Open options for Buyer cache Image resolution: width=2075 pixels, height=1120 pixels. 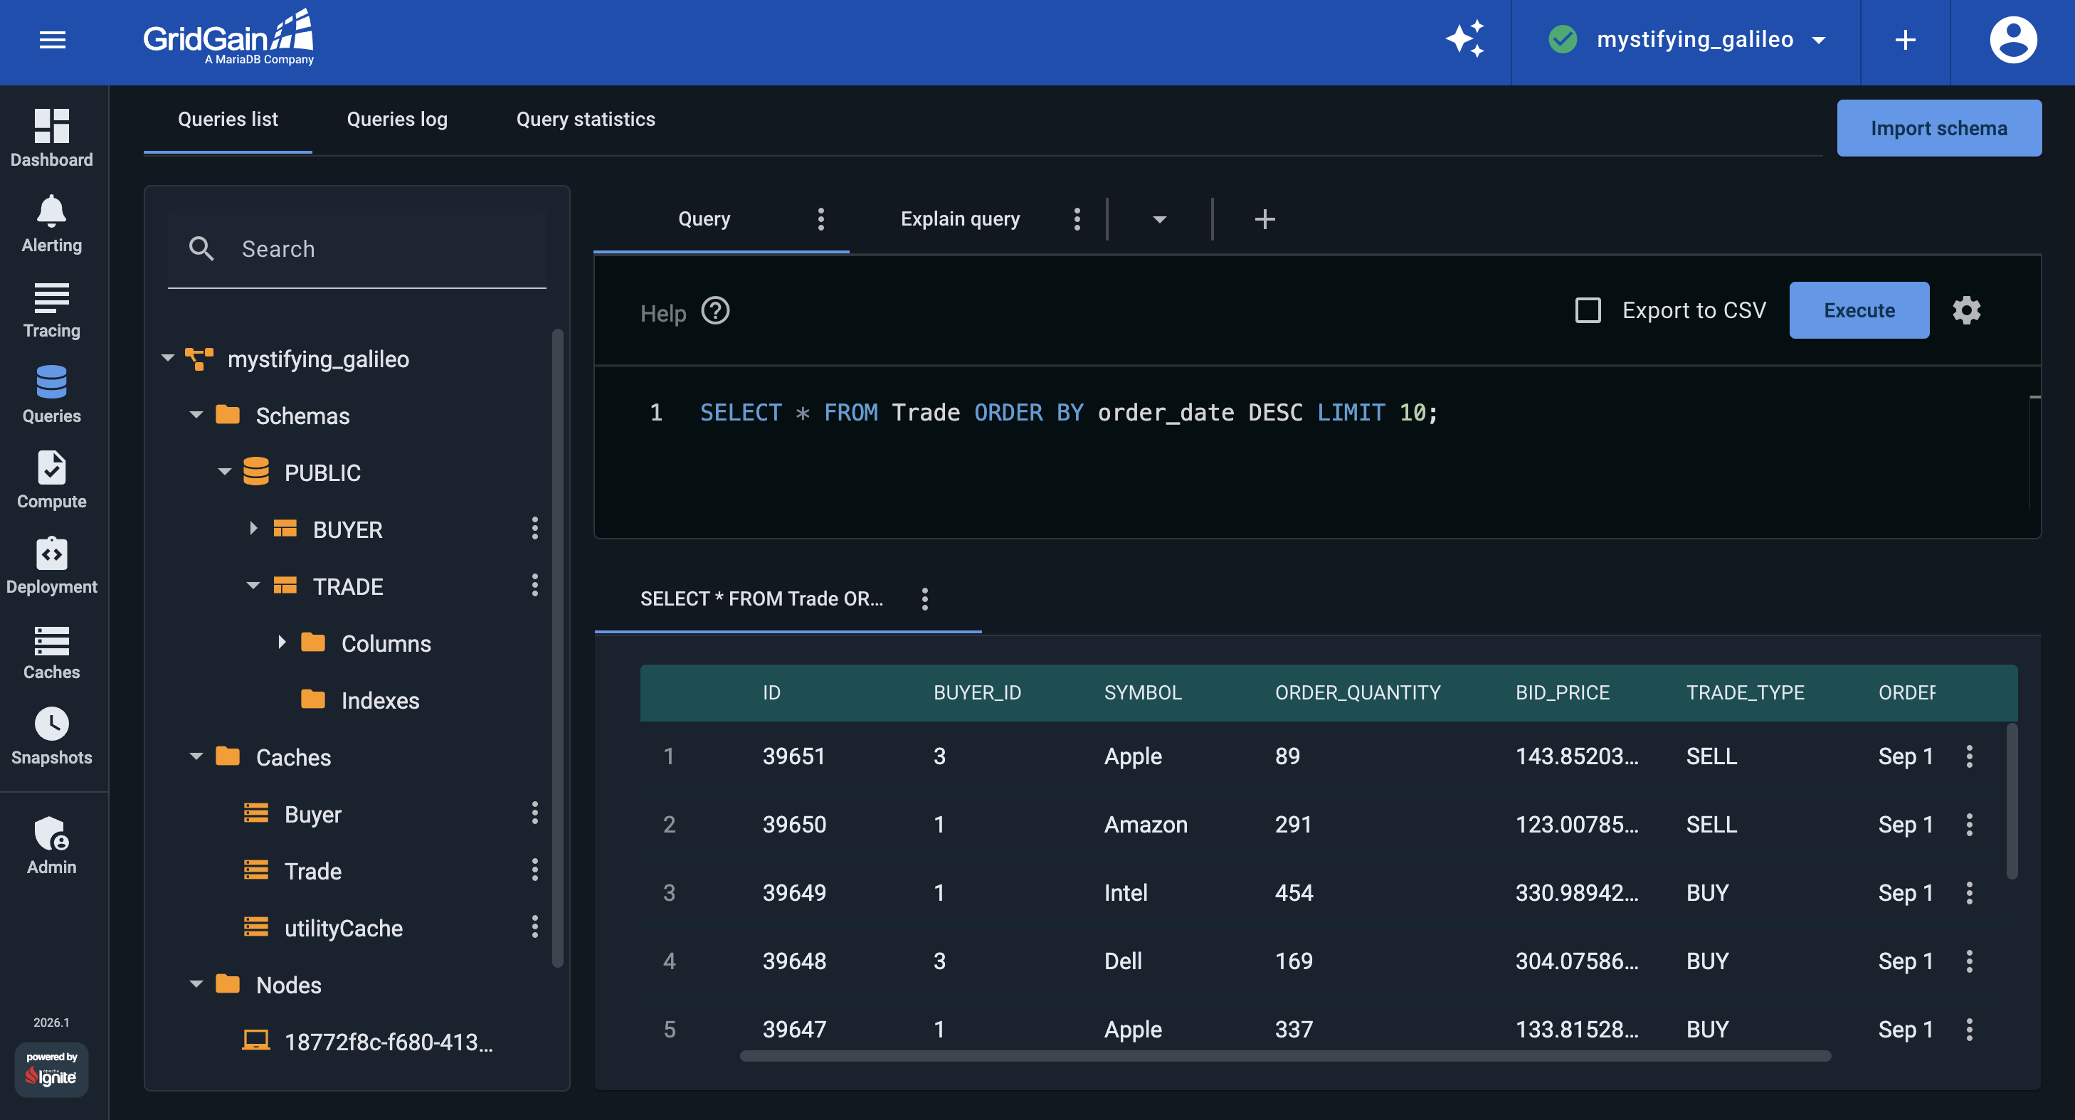point(534,813)
